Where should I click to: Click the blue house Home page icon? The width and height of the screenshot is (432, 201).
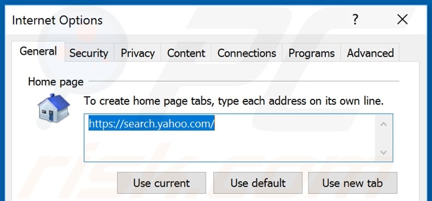(54, 108)
